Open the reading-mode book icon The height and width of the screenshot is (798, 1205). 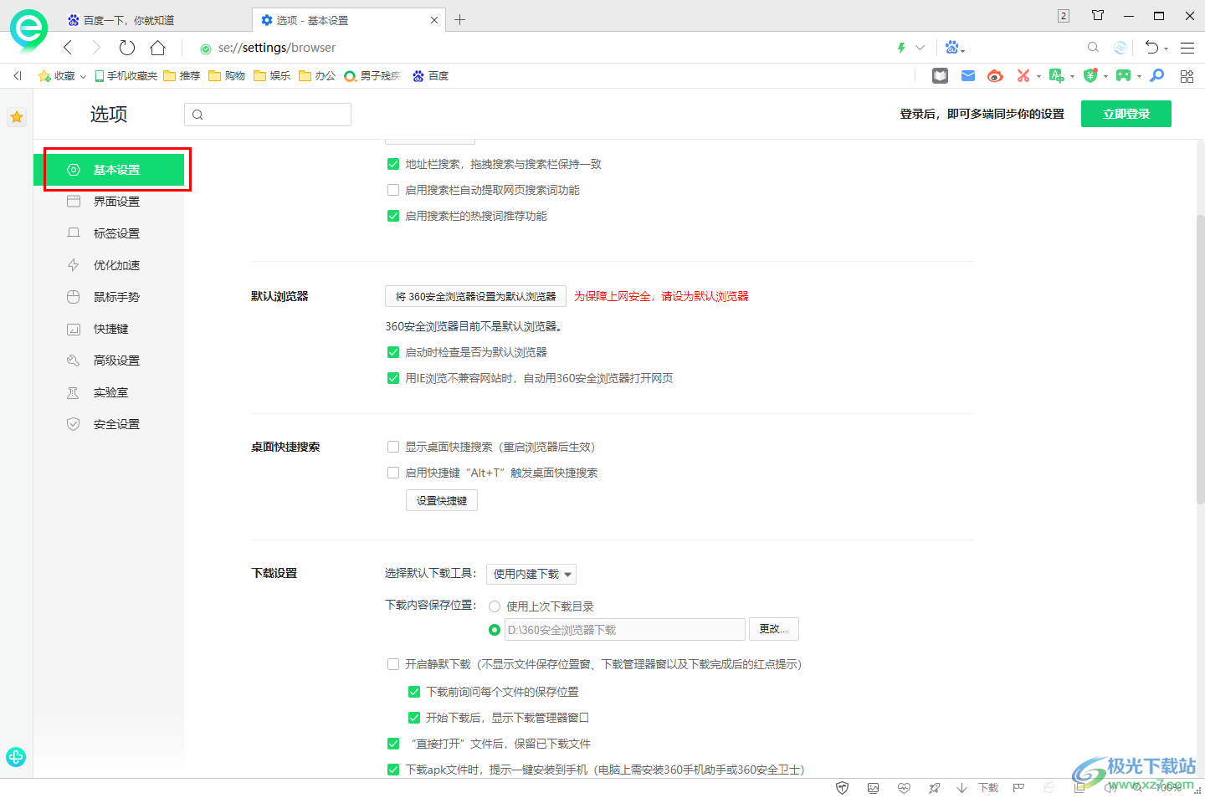[x=941, y=76]
